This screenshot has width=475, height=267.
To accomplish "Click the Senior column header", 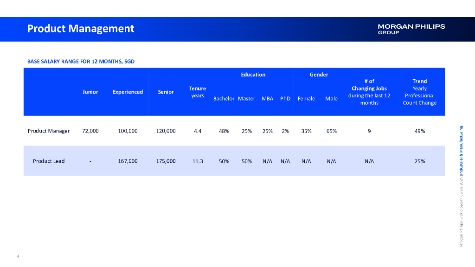I will 166,92.
